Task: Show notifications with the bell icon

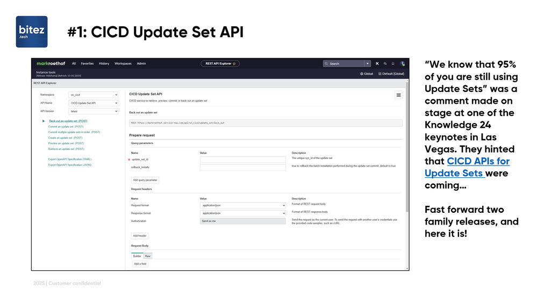Action: [x=393, y=64]
